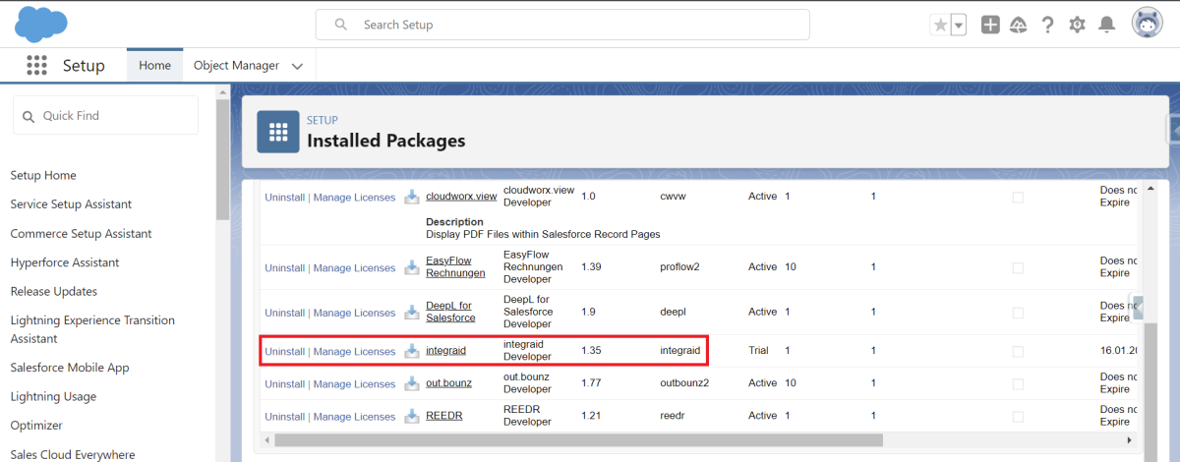
Task: Click the download icon for REEDR
Action: coord(412,416)
